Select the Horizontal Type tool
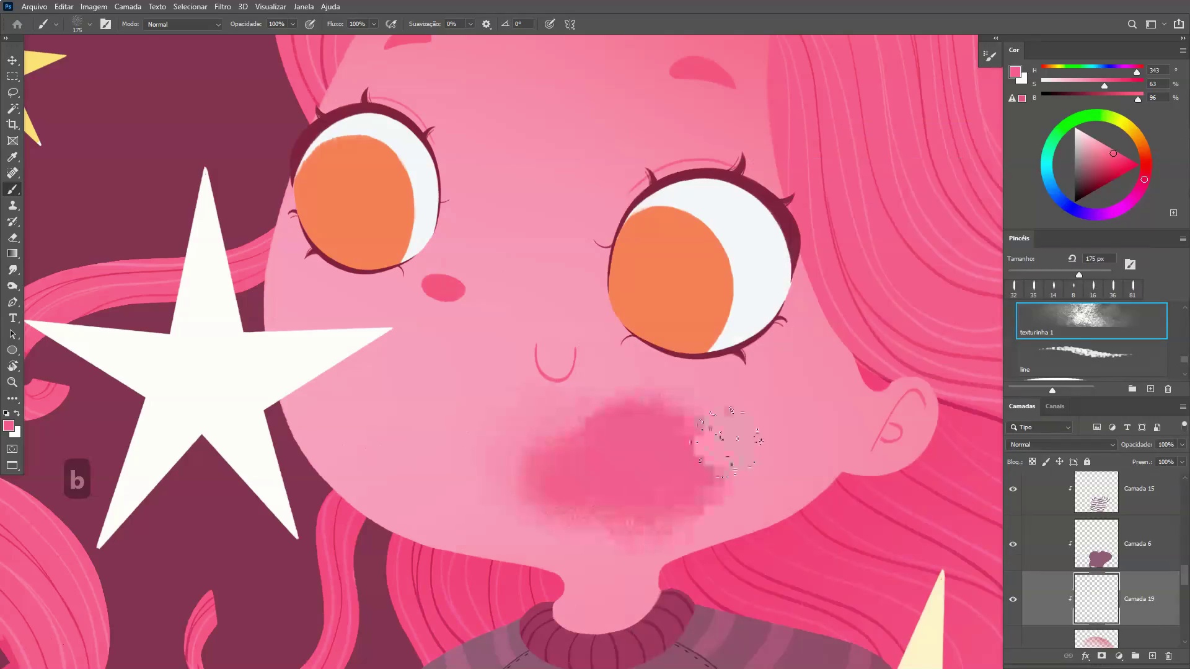The height and width of the screenshot is (669, 1190). (12, 318)
